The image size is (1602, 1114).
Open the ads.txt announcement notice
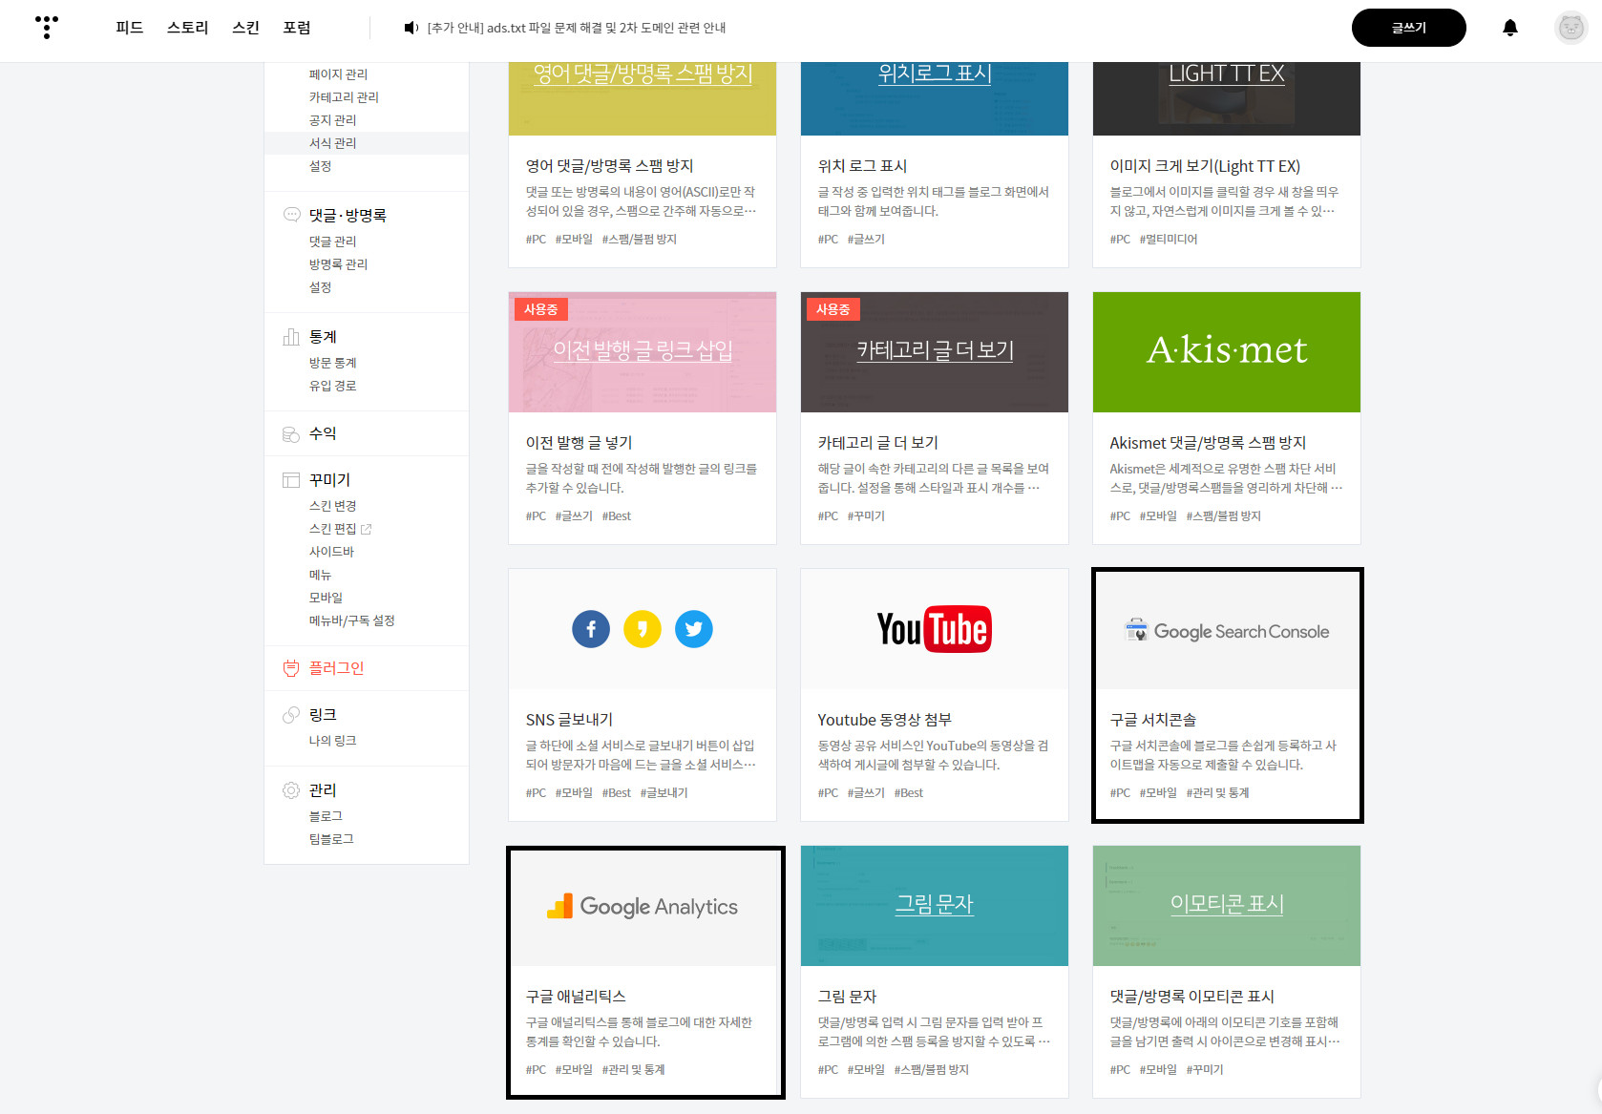point(577,28)
